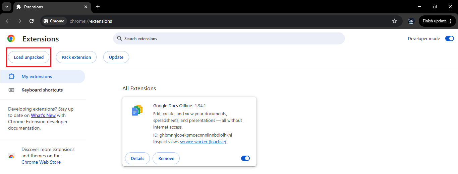Disable Developer mode toggle
This screenshot has width=458, height=174.
tap(449, 38)
